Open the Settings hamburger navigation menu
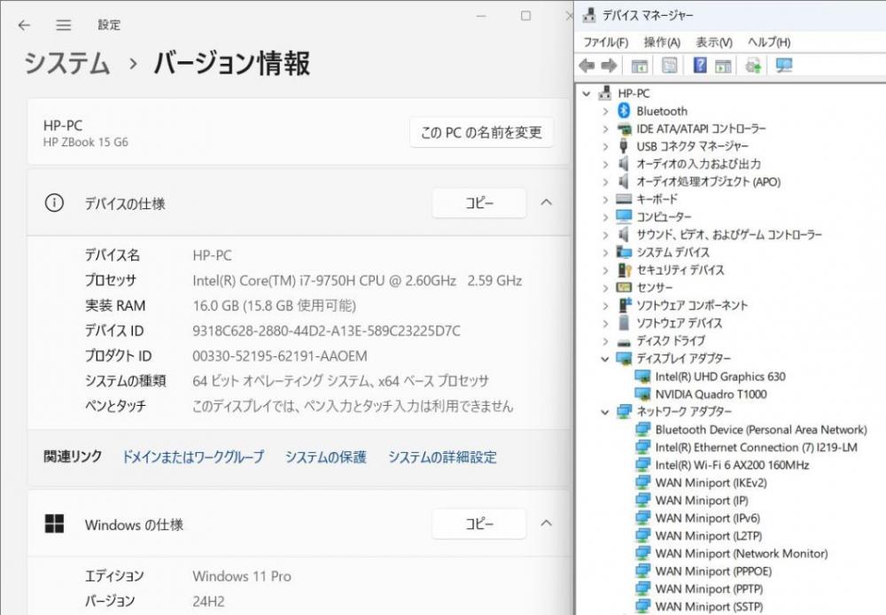 coord(63,25)
